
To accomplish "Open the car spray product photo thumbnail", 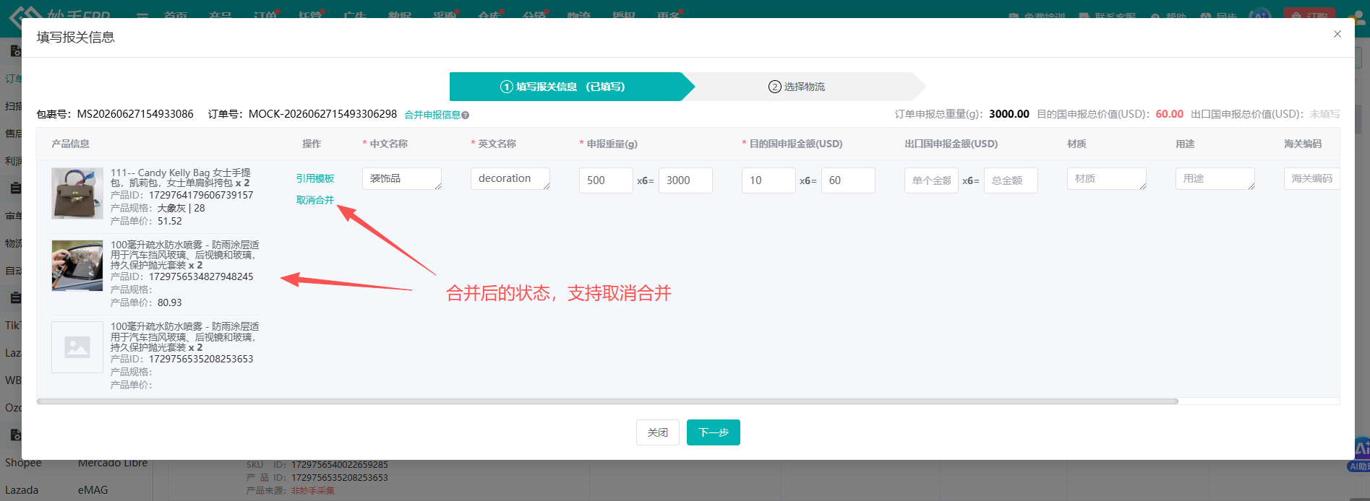I will click(77, 266).
